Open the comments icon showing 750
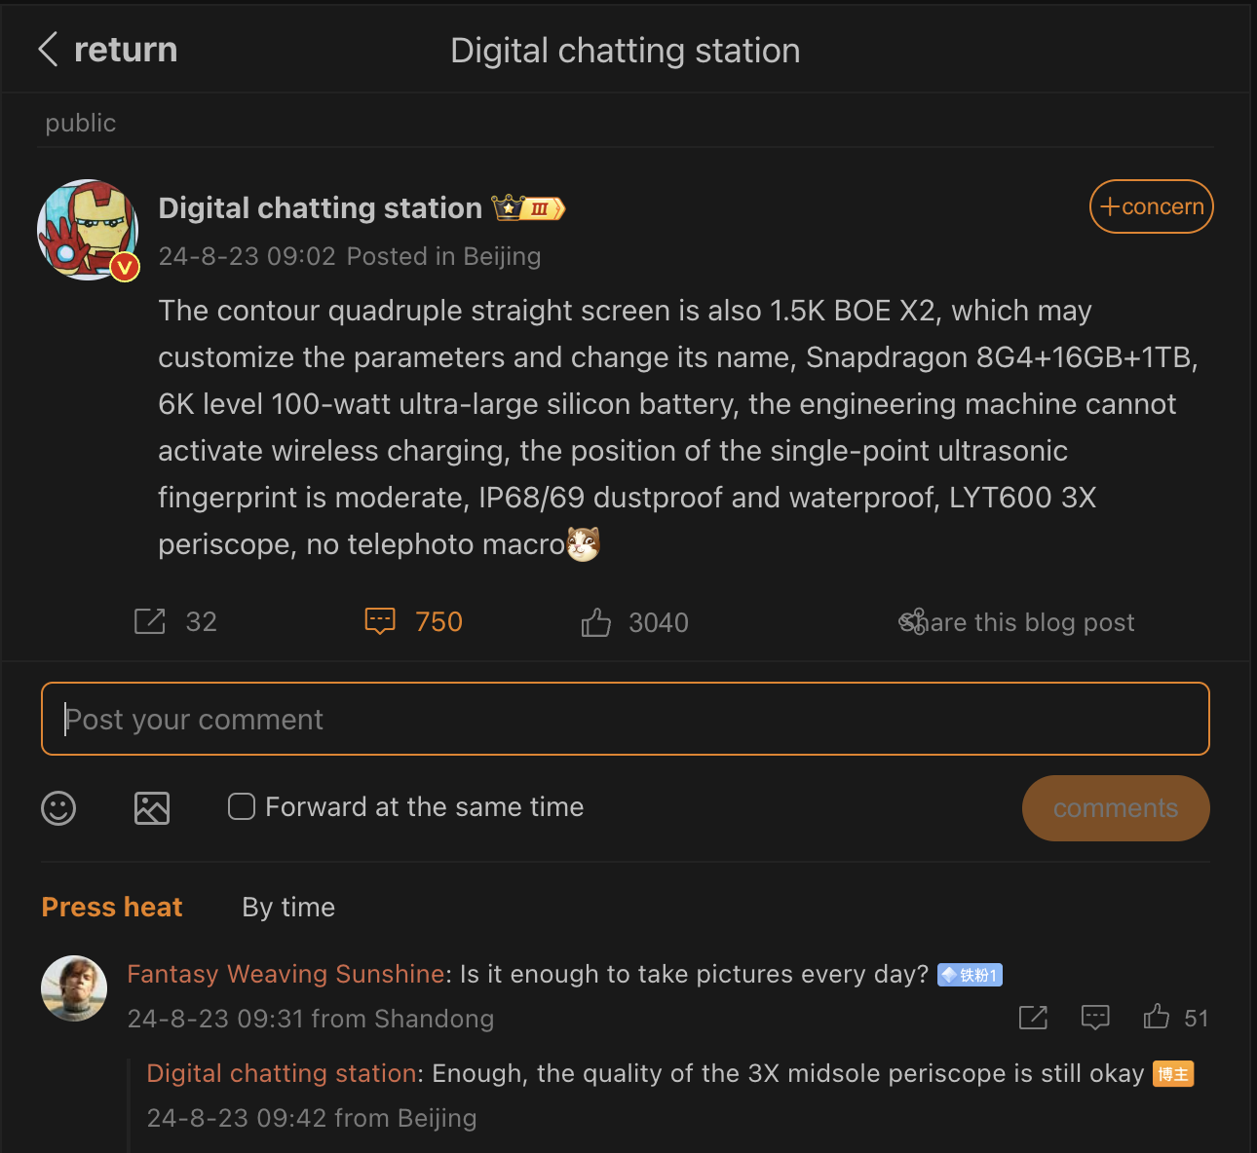The width and height of the screenshot is (1257, 1153). (380, 620)
